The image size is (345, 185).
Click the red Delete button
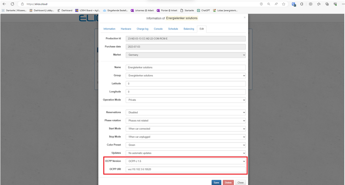[x=228, y=183]
